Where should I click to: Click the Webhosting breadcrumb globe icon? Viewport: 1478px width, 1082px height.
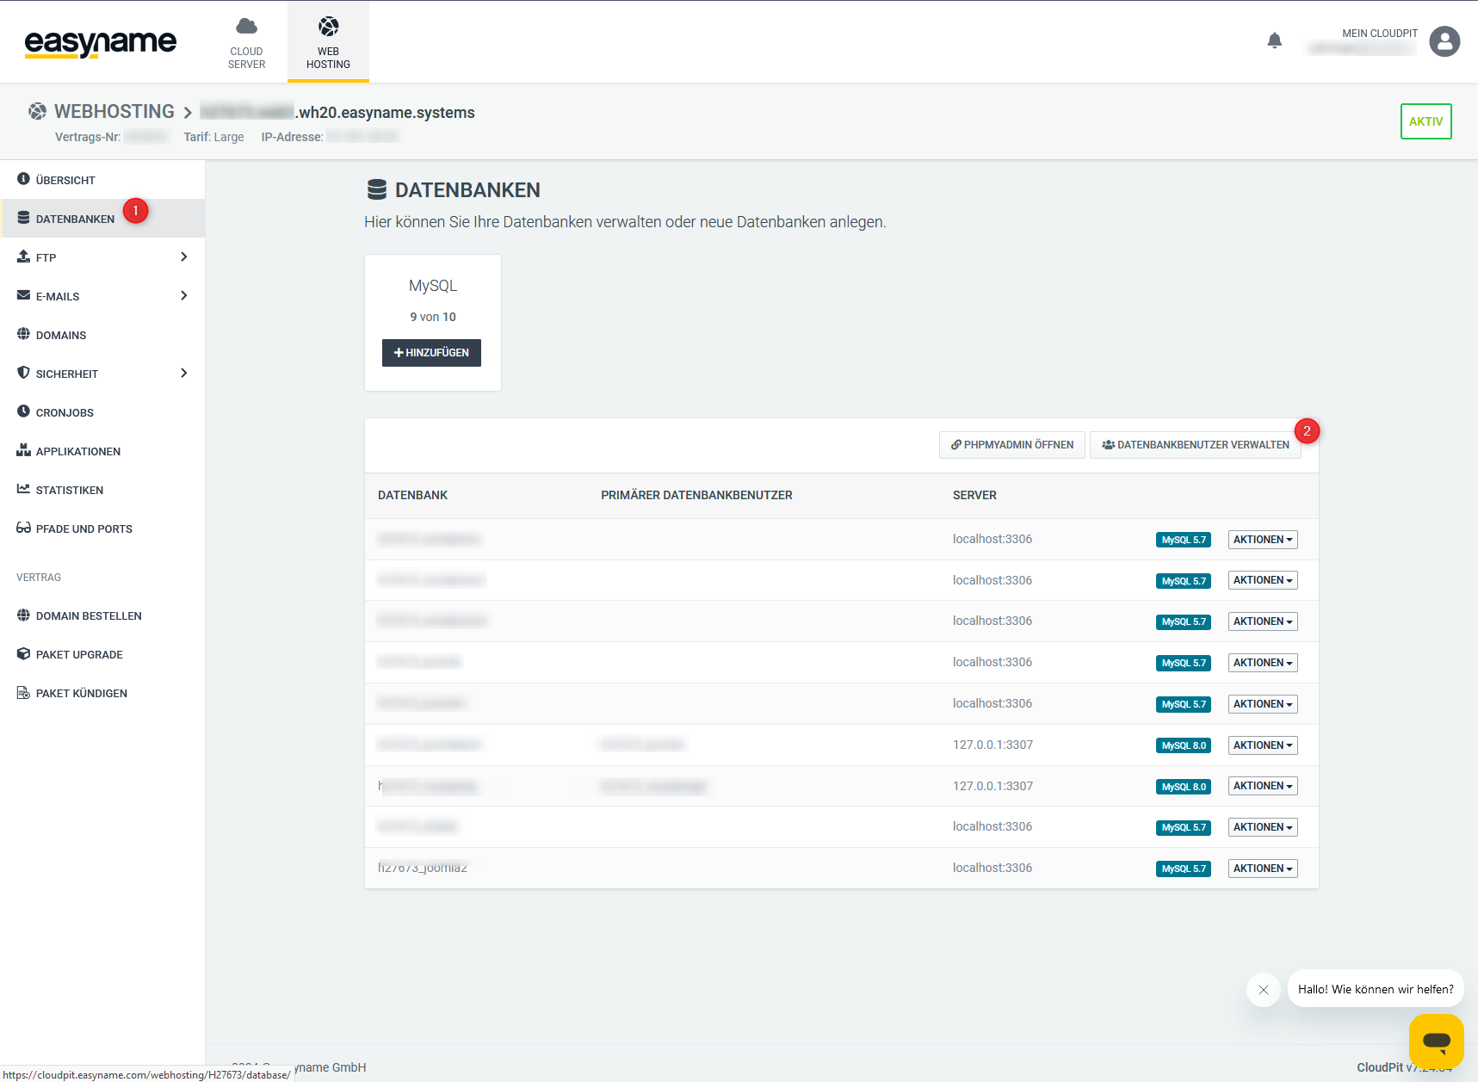pos(37,111)
